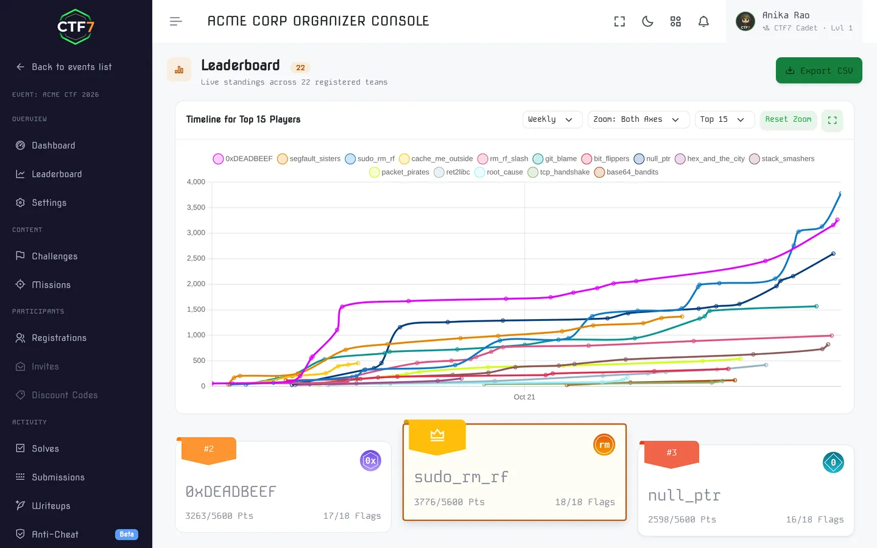This screenshot has width=877, height=548.
Task: Switch to dark mode moon icon
Action: click(647, 21)
